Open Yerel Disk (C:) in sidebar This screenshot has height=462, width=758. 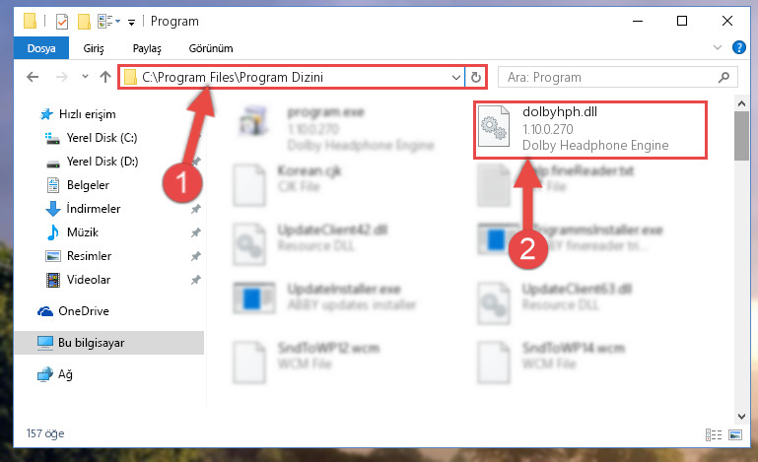[x=102, y=138]
